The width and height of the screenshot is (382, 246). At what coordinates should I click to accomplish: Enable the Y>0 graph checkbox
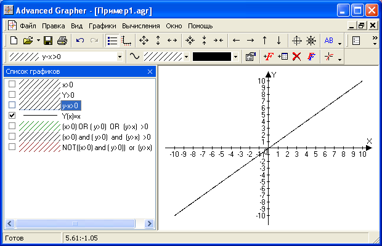pos(12,94)
